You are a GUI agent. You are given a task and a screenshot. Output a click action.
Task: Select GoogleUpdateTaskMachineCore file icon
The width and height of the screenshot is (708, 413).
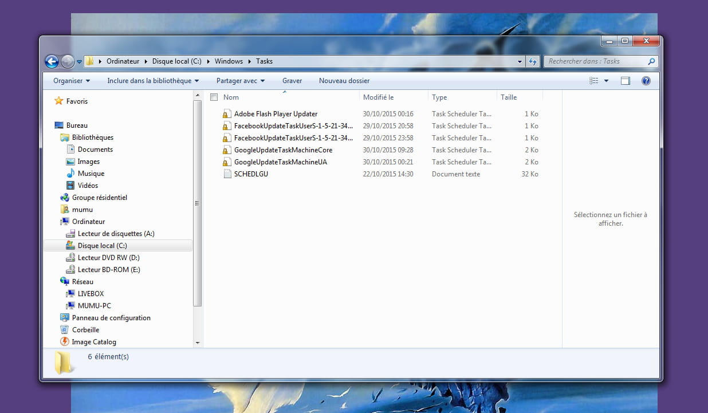pyautogui.click(x=227, y=150)
